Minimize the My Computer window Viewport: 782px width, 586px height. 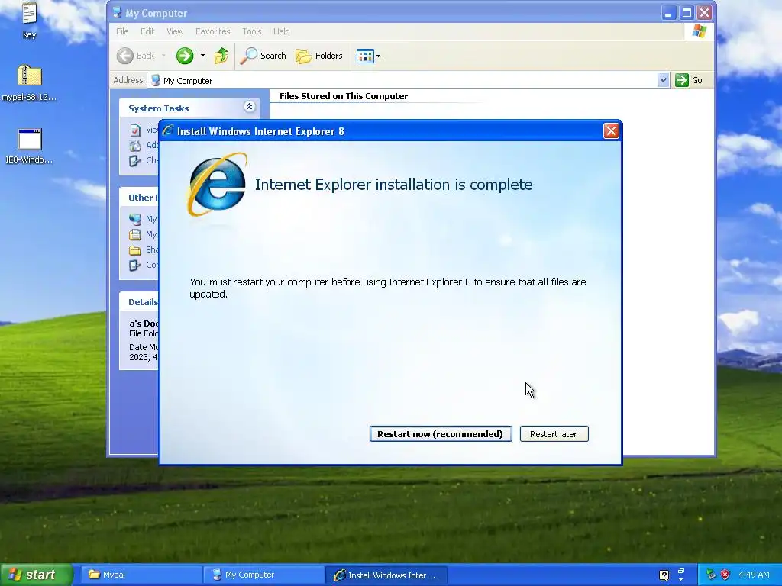(667, 12)
